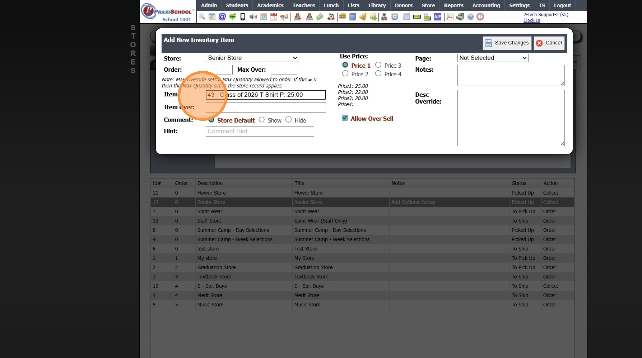Open the Store menu in top bar
Screen dimensions: 642x358
coord(428,5)
